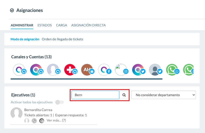This screenshot has width=205, height=133.
Task: Open the ASIGNACIÓN DIRECTA tab
Action: [88, 25]
